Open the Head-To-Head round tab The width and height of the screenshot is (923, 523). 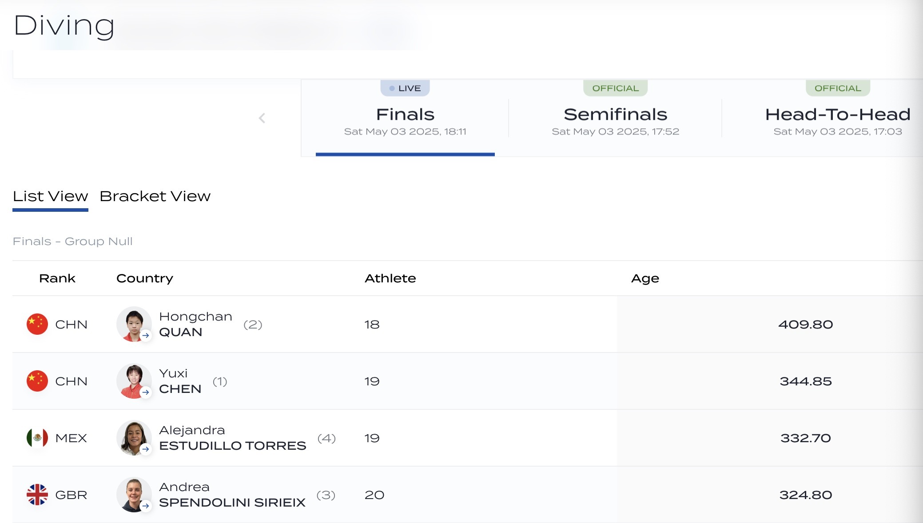[838, 120]
